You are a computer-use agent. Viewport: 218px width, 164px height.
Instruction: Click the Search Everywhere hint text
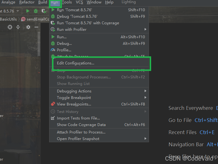coord(191,108)
